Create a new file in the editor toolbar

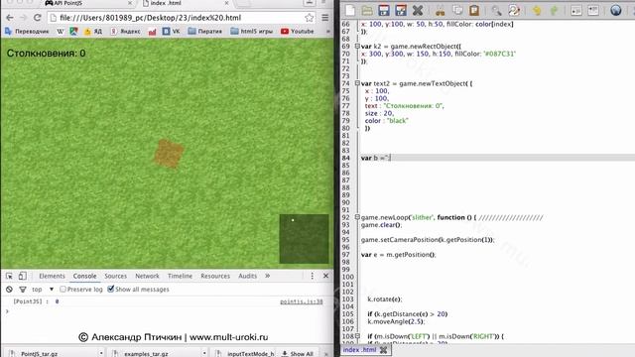point(350,10)
